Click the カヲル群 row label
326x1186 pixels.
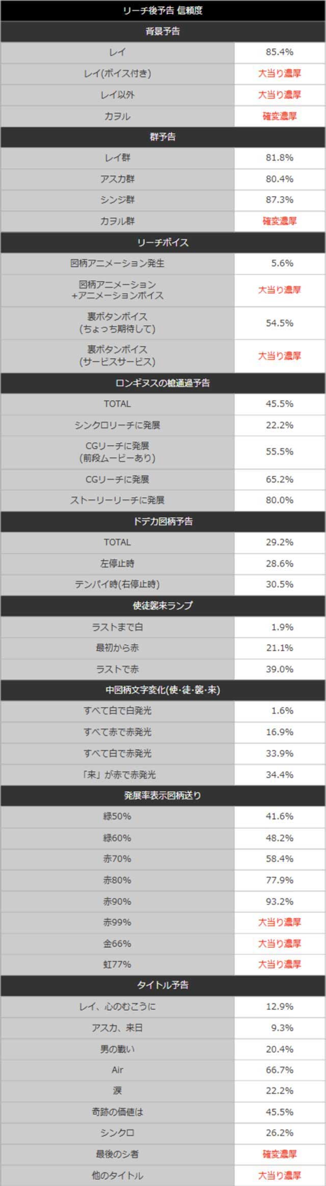tap(117, 221)
